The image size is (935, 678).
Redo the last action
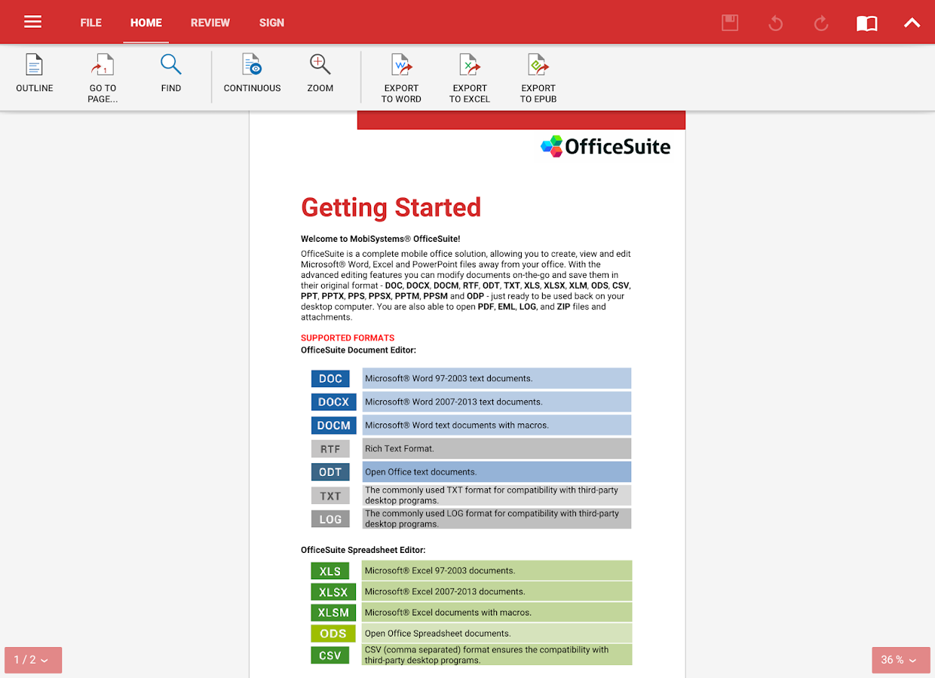coord(821,23)
